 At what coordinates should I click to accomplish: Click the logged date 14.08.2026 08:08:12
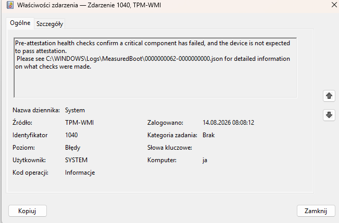coord(228,123)
